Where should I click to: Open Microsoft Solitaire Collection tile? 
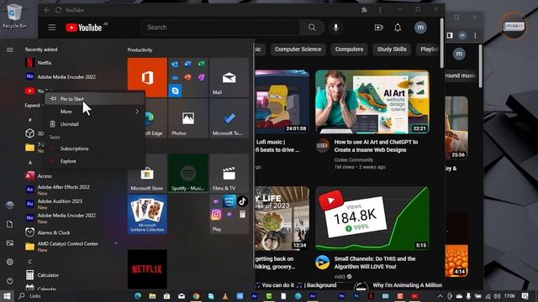[x=147, y=215]
